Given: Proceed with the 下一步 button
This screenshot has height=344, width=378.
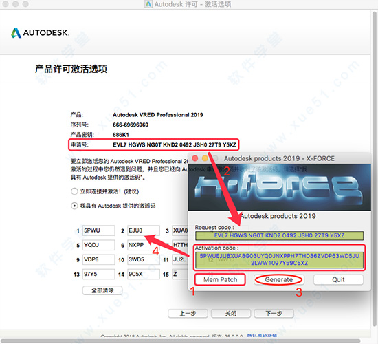Looking at the screenshot, I should point(274,314).
